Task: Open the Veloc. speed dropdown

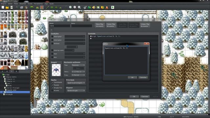Action: 78,72
